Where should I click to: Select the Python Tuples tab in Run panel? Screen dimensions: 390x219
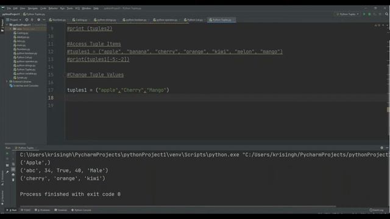pyautogui.click(x=26, y=148)
